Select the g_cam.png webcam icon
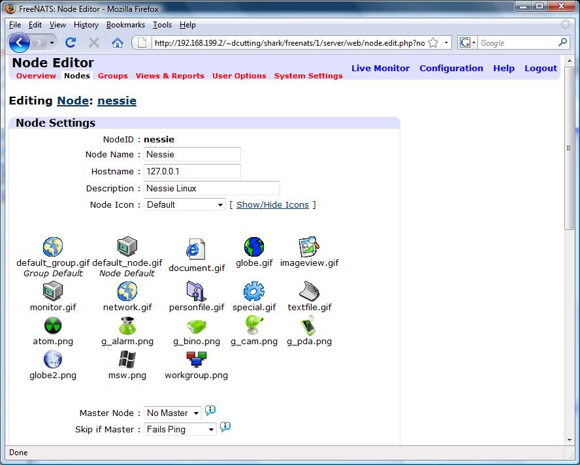The height and width of the screenshot is (465, 580). click(253, 325)
